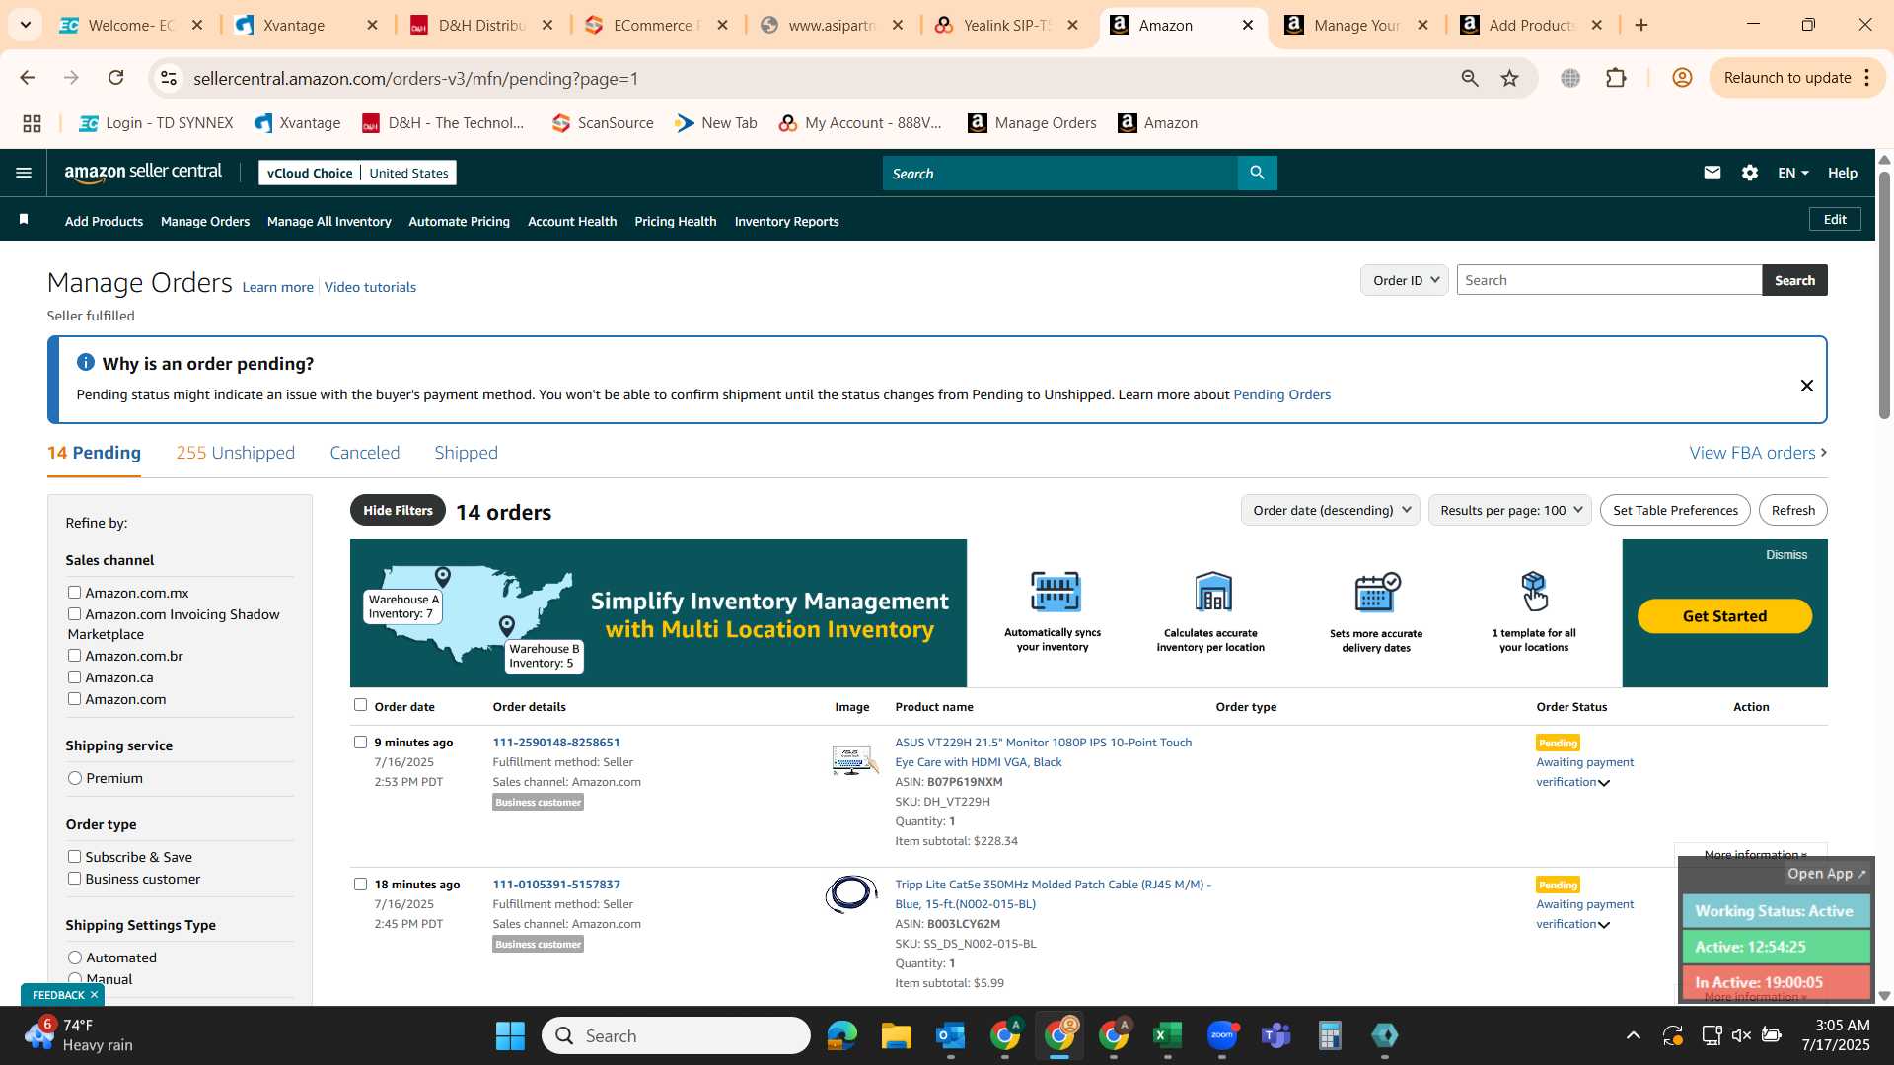Open Order date (descending) sort dropdown
This screenshot has width=1894, height=1065.
click(1330, 510)
